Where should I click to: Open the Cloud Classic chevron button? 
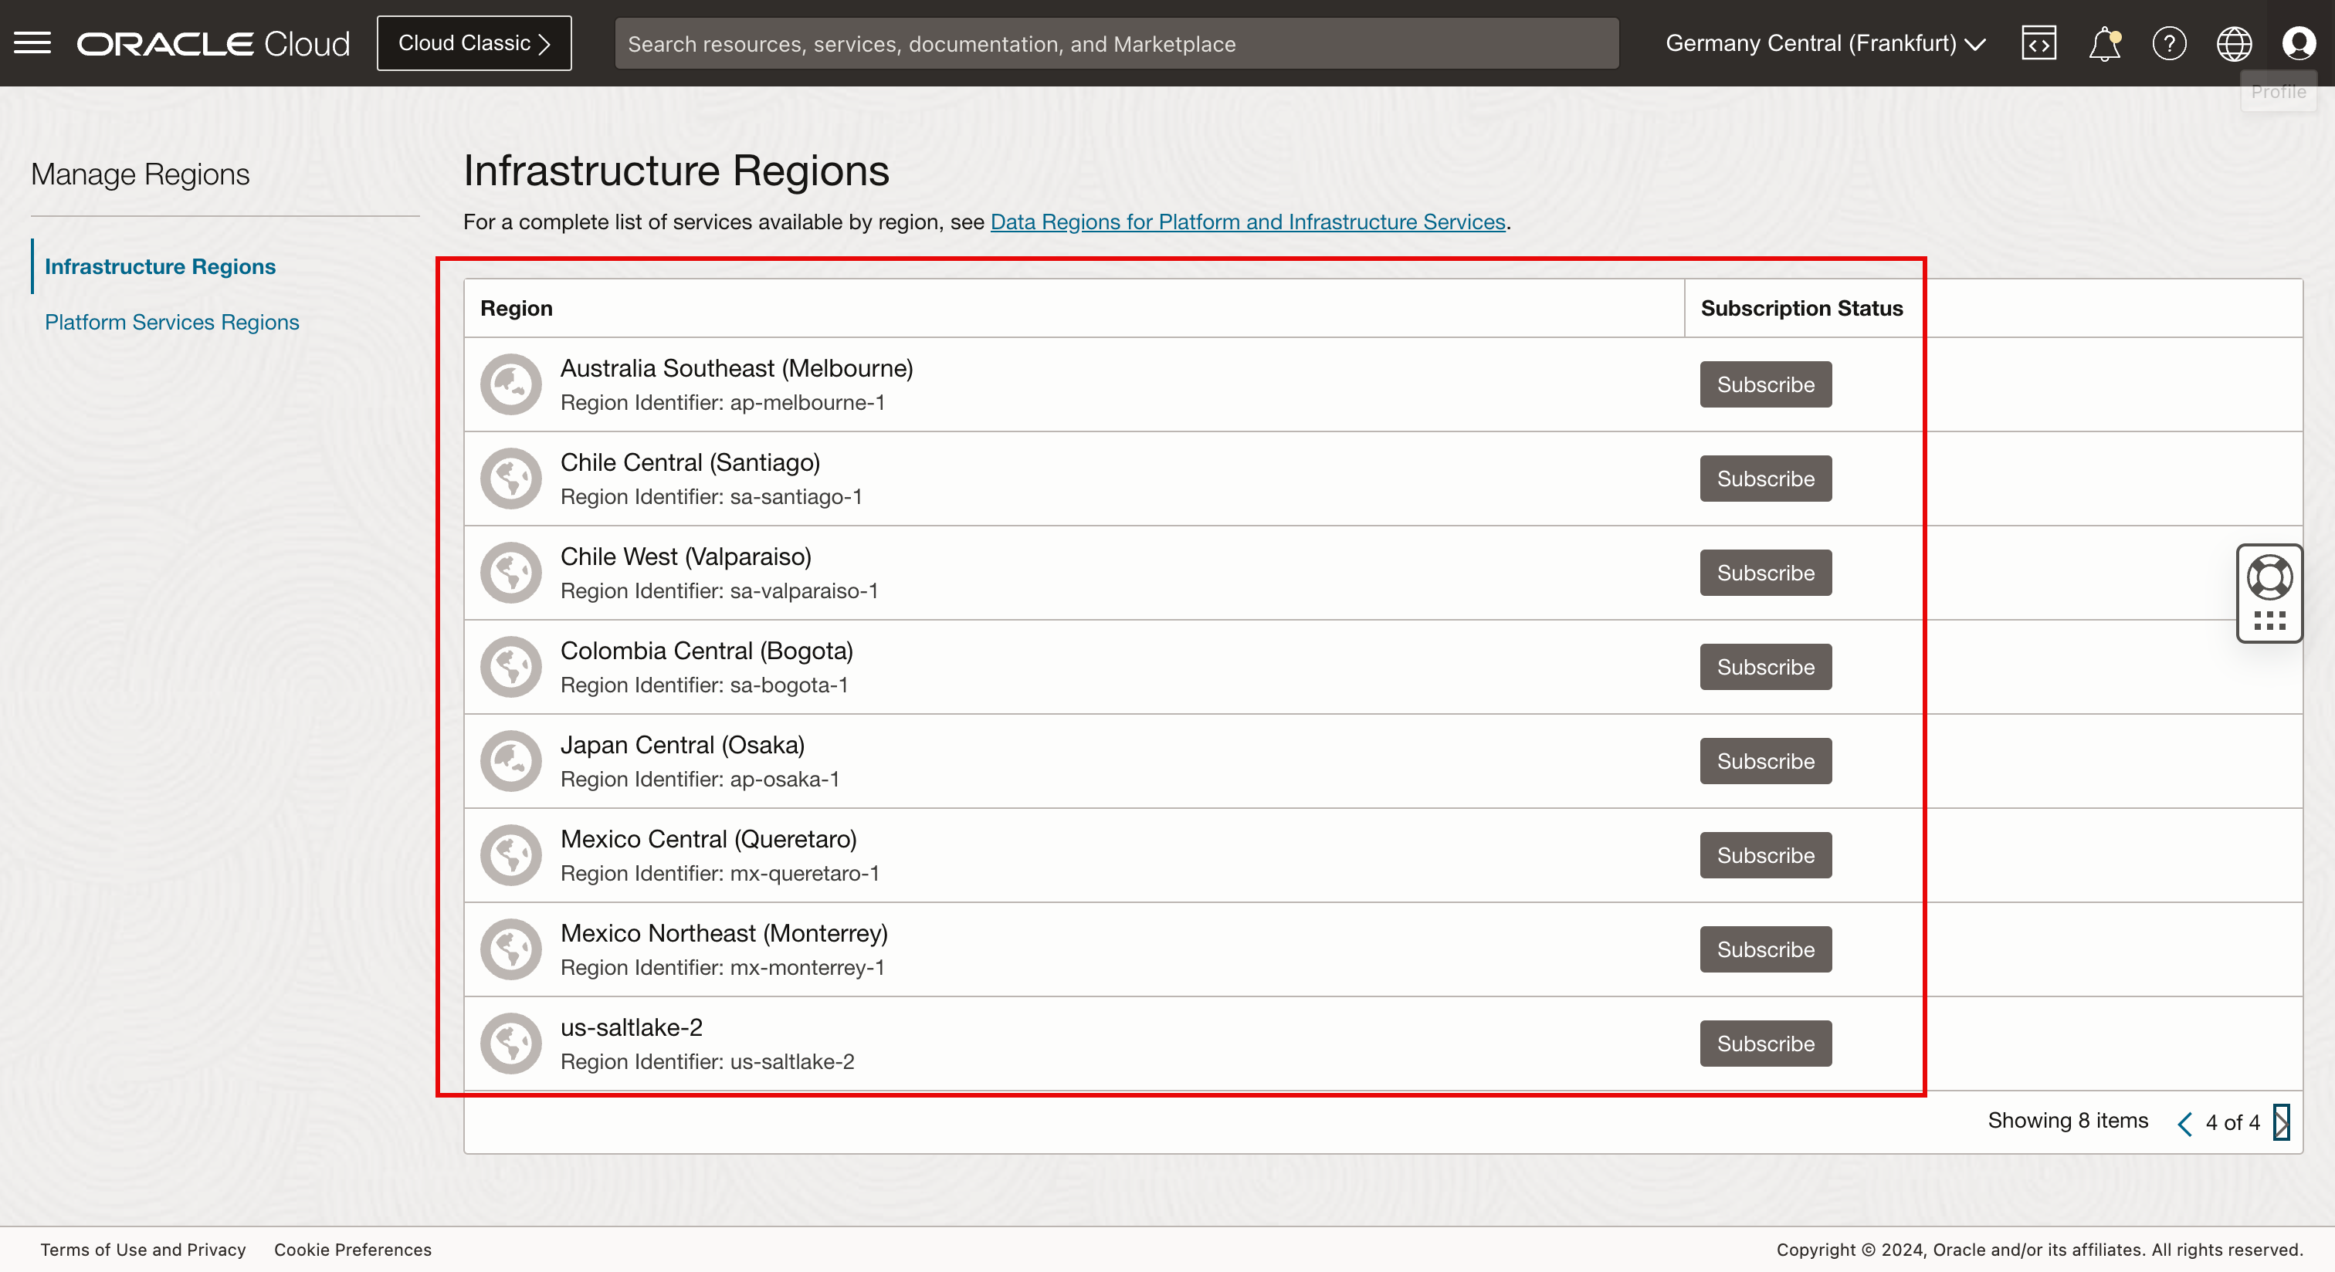tap(474, 42)
